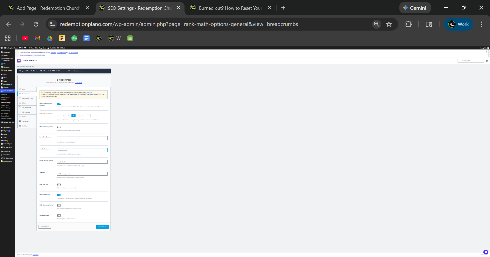Open the Chrome Extensions puzzle icon
490x257 pixels.
click(408, 24)
